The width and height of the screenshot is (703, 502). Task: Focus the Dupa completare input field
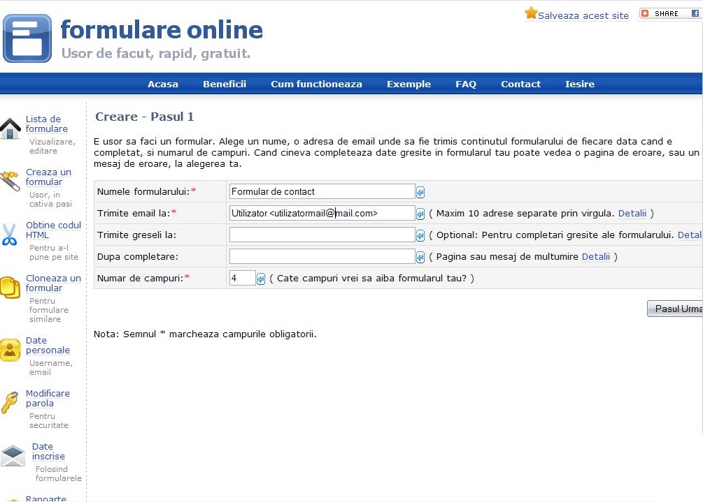tap(322, 256)
